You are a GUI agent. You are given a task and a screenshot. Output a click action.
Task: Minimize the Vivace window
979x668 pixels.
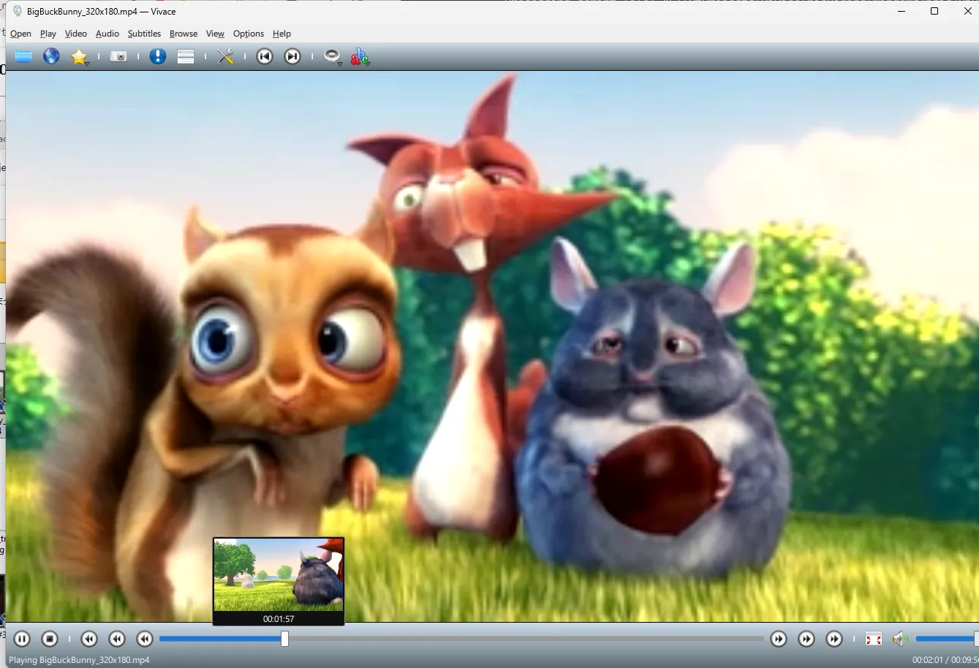(901, 11)
